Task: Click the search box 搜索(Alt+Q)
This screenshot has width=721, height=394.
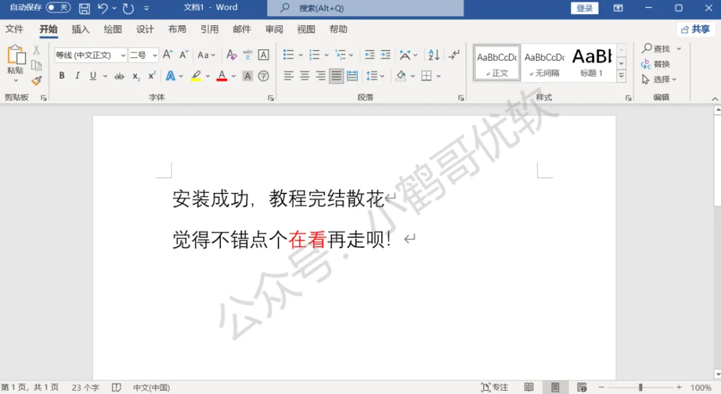Action: (x=366, y=8)
